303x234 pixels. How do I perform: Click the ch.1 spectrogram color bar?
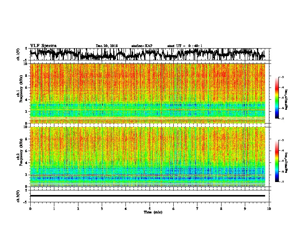tap(277, 98)
